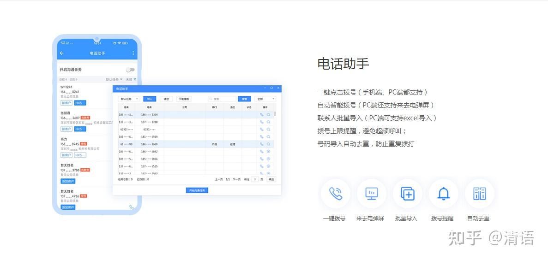Click the magnifier icon on the 186····3364 row
This screenshot has width=548, height=260.
click(268, 114)
